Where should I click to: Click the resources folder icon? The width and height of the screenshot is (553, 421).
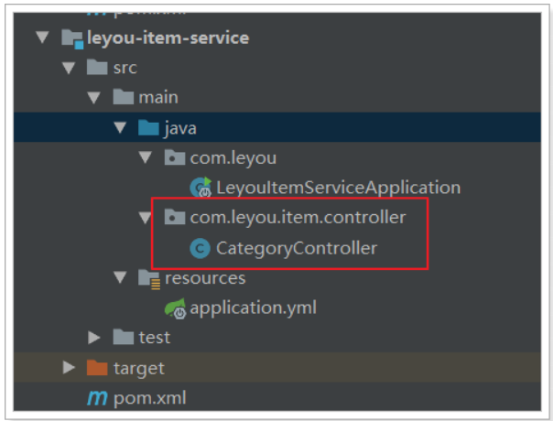(x=149, y=279)
